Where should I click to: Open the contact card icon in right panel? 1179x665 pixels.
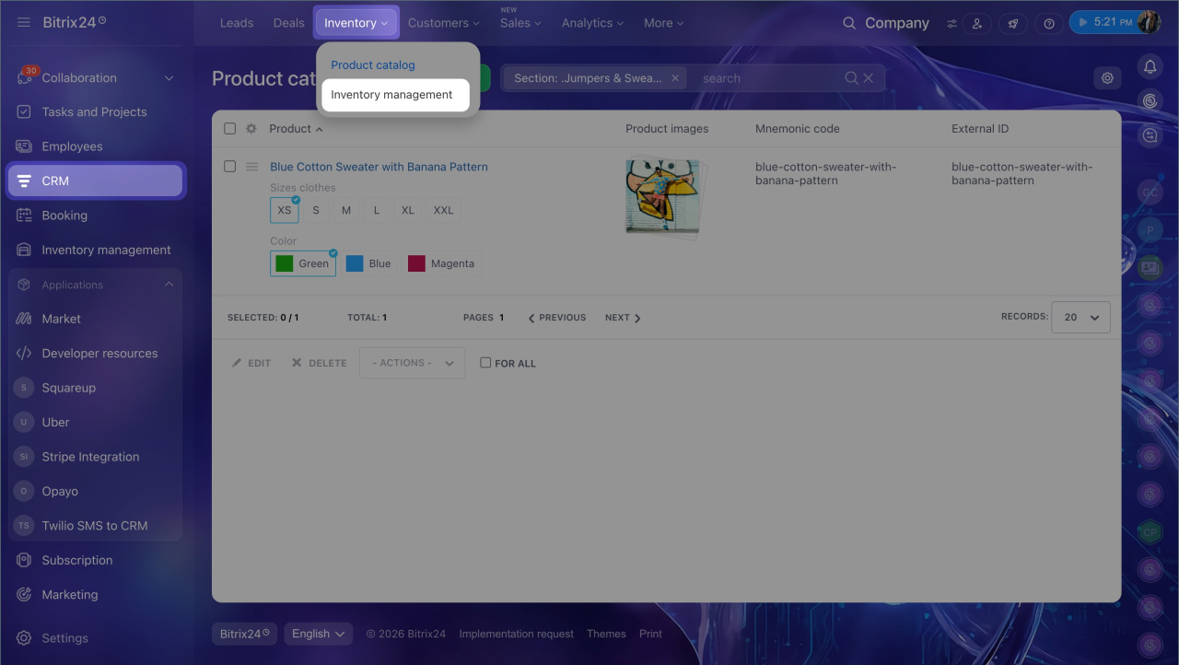1149,267
